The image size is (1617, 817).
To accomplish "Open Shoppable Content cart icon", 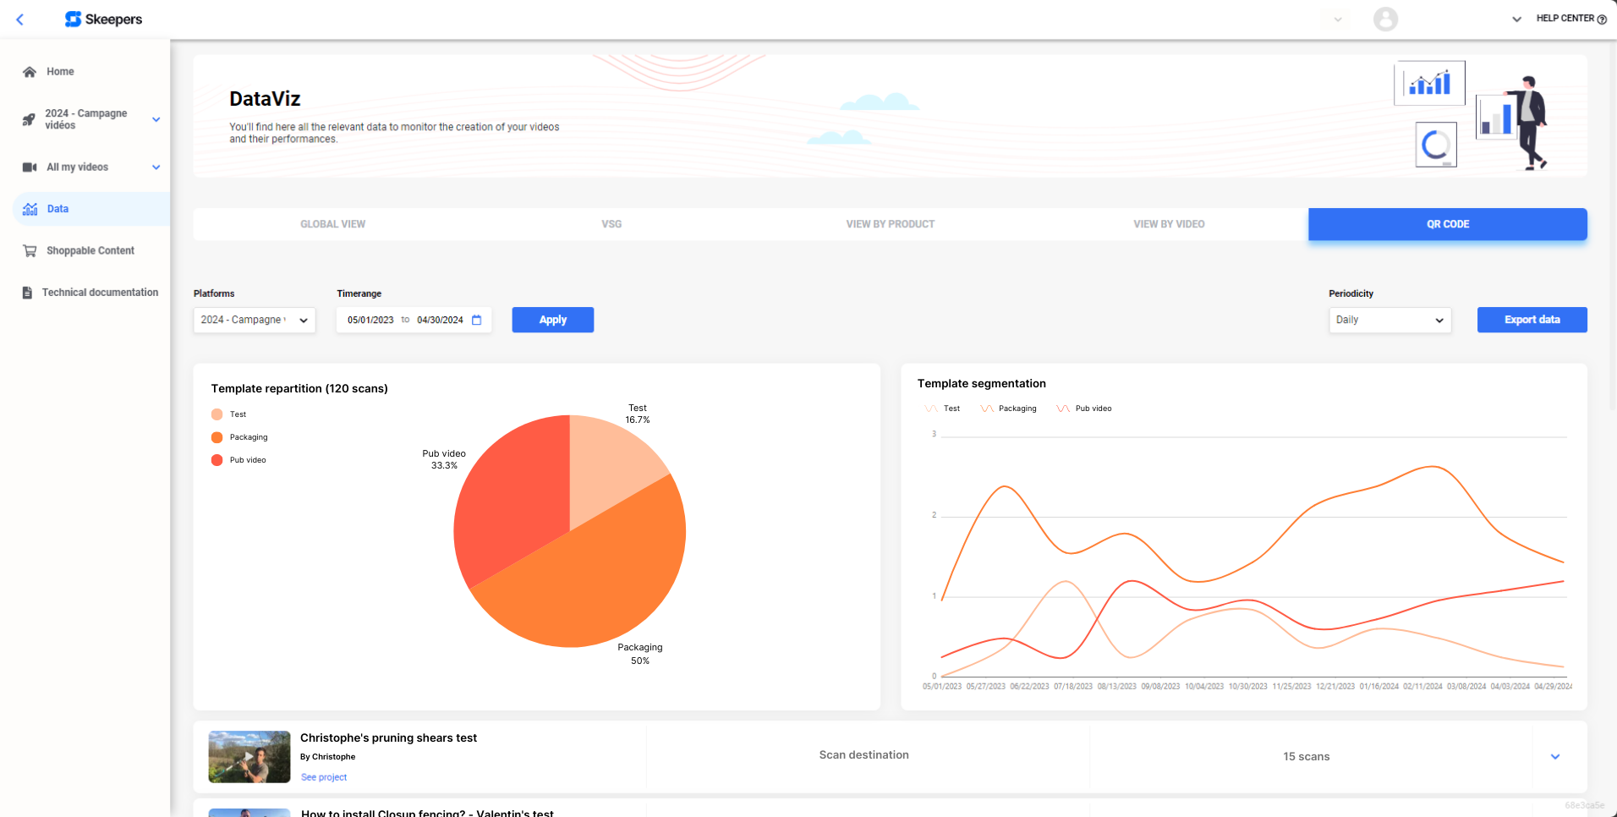I will pyautogui.click(x=30, y=251).
